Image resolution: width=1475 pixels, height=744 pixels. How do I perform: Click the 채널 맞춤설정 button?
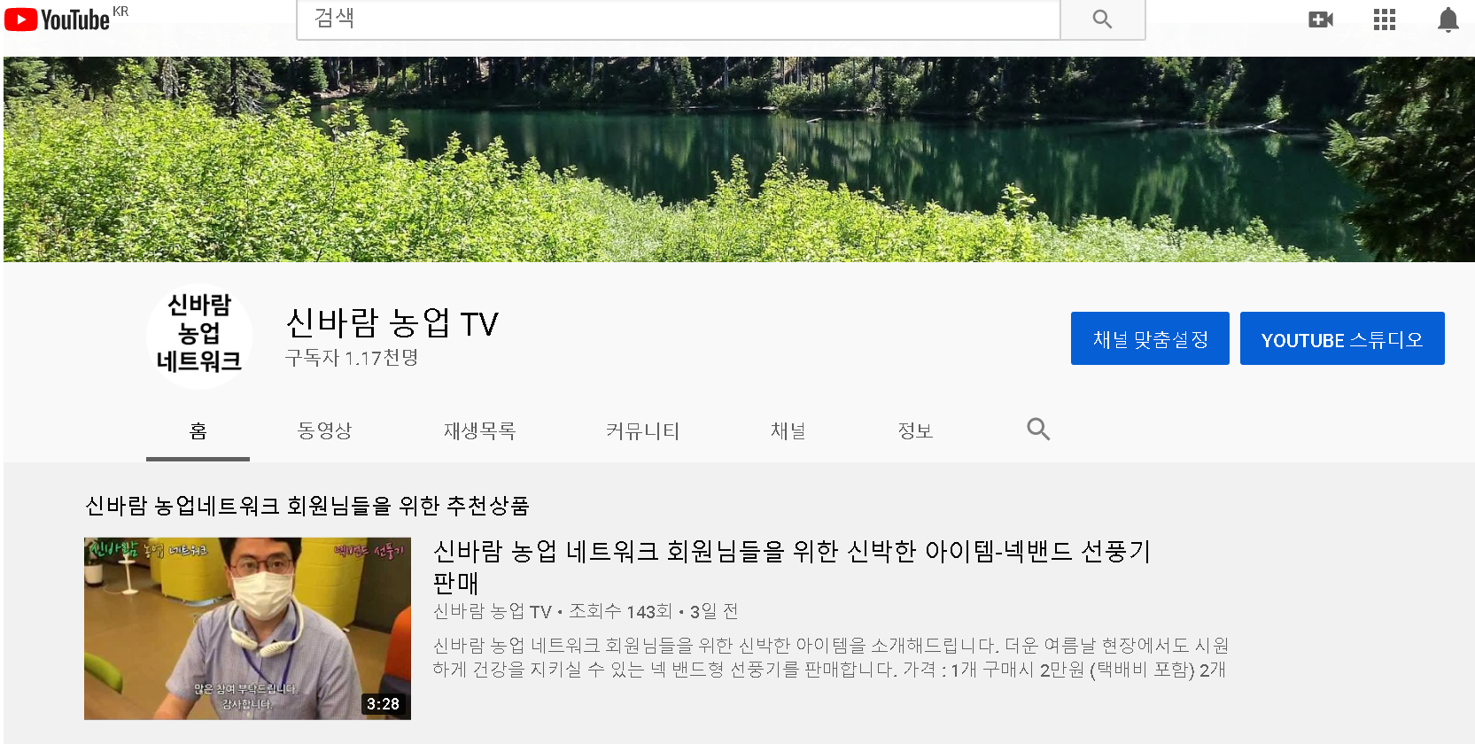pos(1150,338)
